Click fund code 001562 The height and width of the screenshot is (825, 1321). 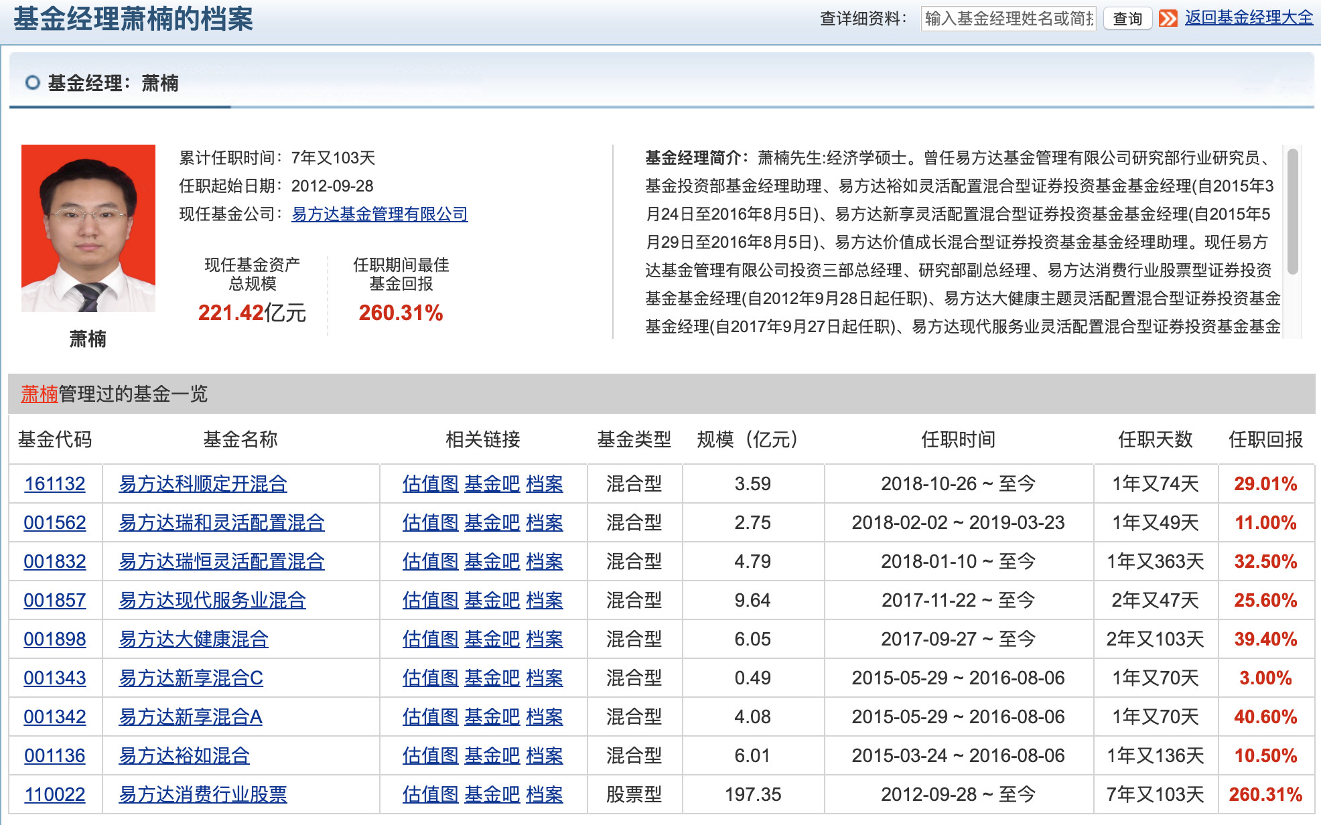[x=54, y=522]
